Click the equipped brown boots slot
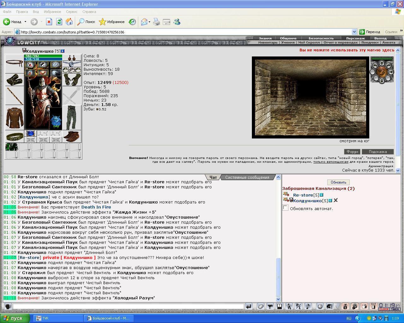The image size is (404, 323). 72,136
